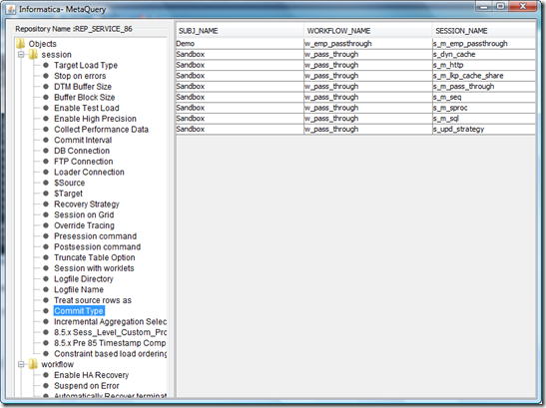Select Session on Grid item
This screenshot has width=546, height=408.
coord(84,214)
